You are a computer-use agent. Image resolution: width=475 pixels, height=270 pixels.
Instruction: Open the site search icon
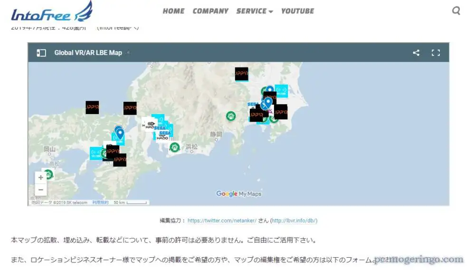coord(456,11)
